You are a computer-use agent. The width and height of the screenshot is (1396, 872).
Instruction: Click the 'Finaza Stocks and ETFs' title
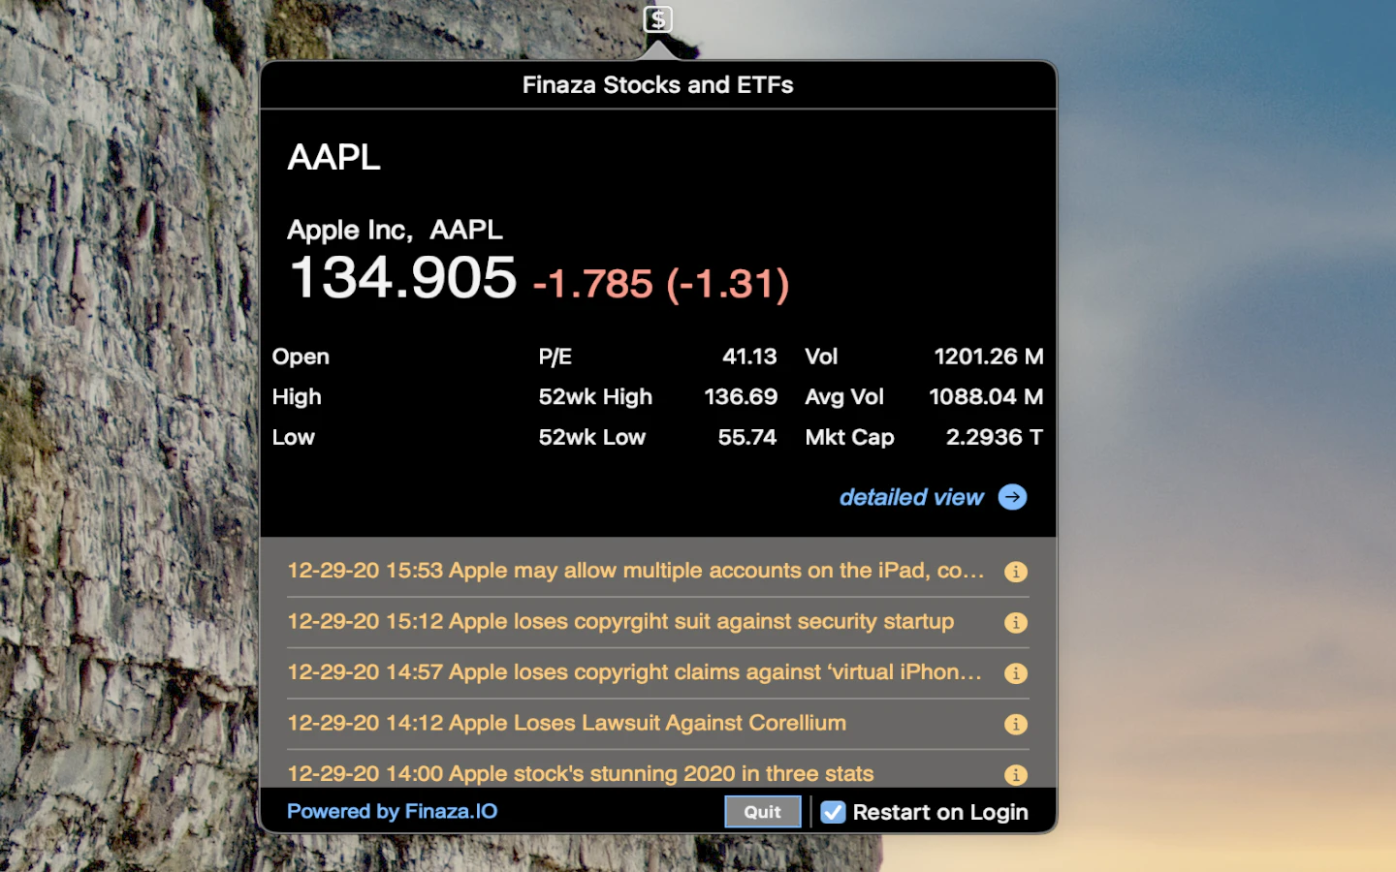pyautogui.click(x=657, y=85)
